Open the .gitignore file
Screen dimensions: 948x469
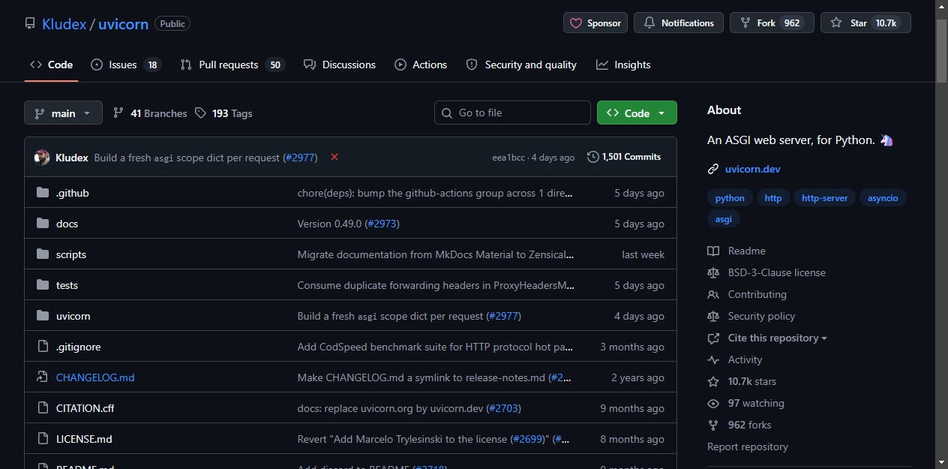(x=78, y=347)
